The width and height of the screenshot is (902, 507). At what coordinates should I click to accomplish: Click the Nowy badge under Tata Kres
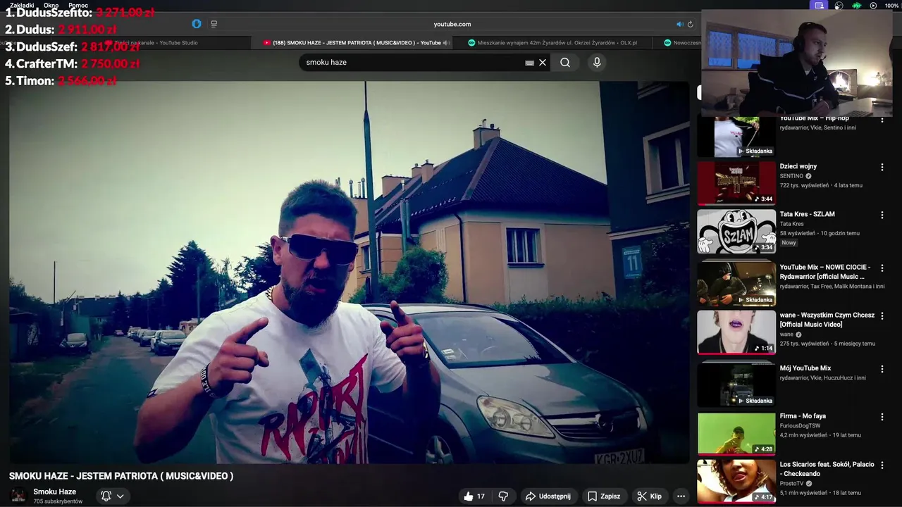click(x=789, y=243)
